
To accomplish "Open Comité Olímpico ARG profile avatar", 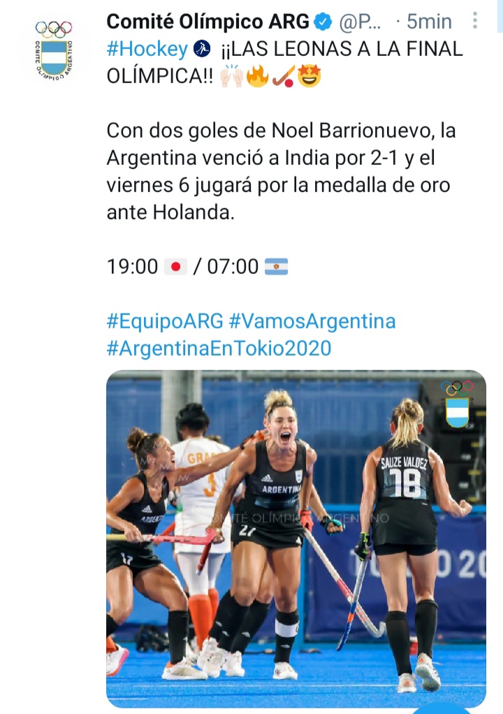I will 54,50.
